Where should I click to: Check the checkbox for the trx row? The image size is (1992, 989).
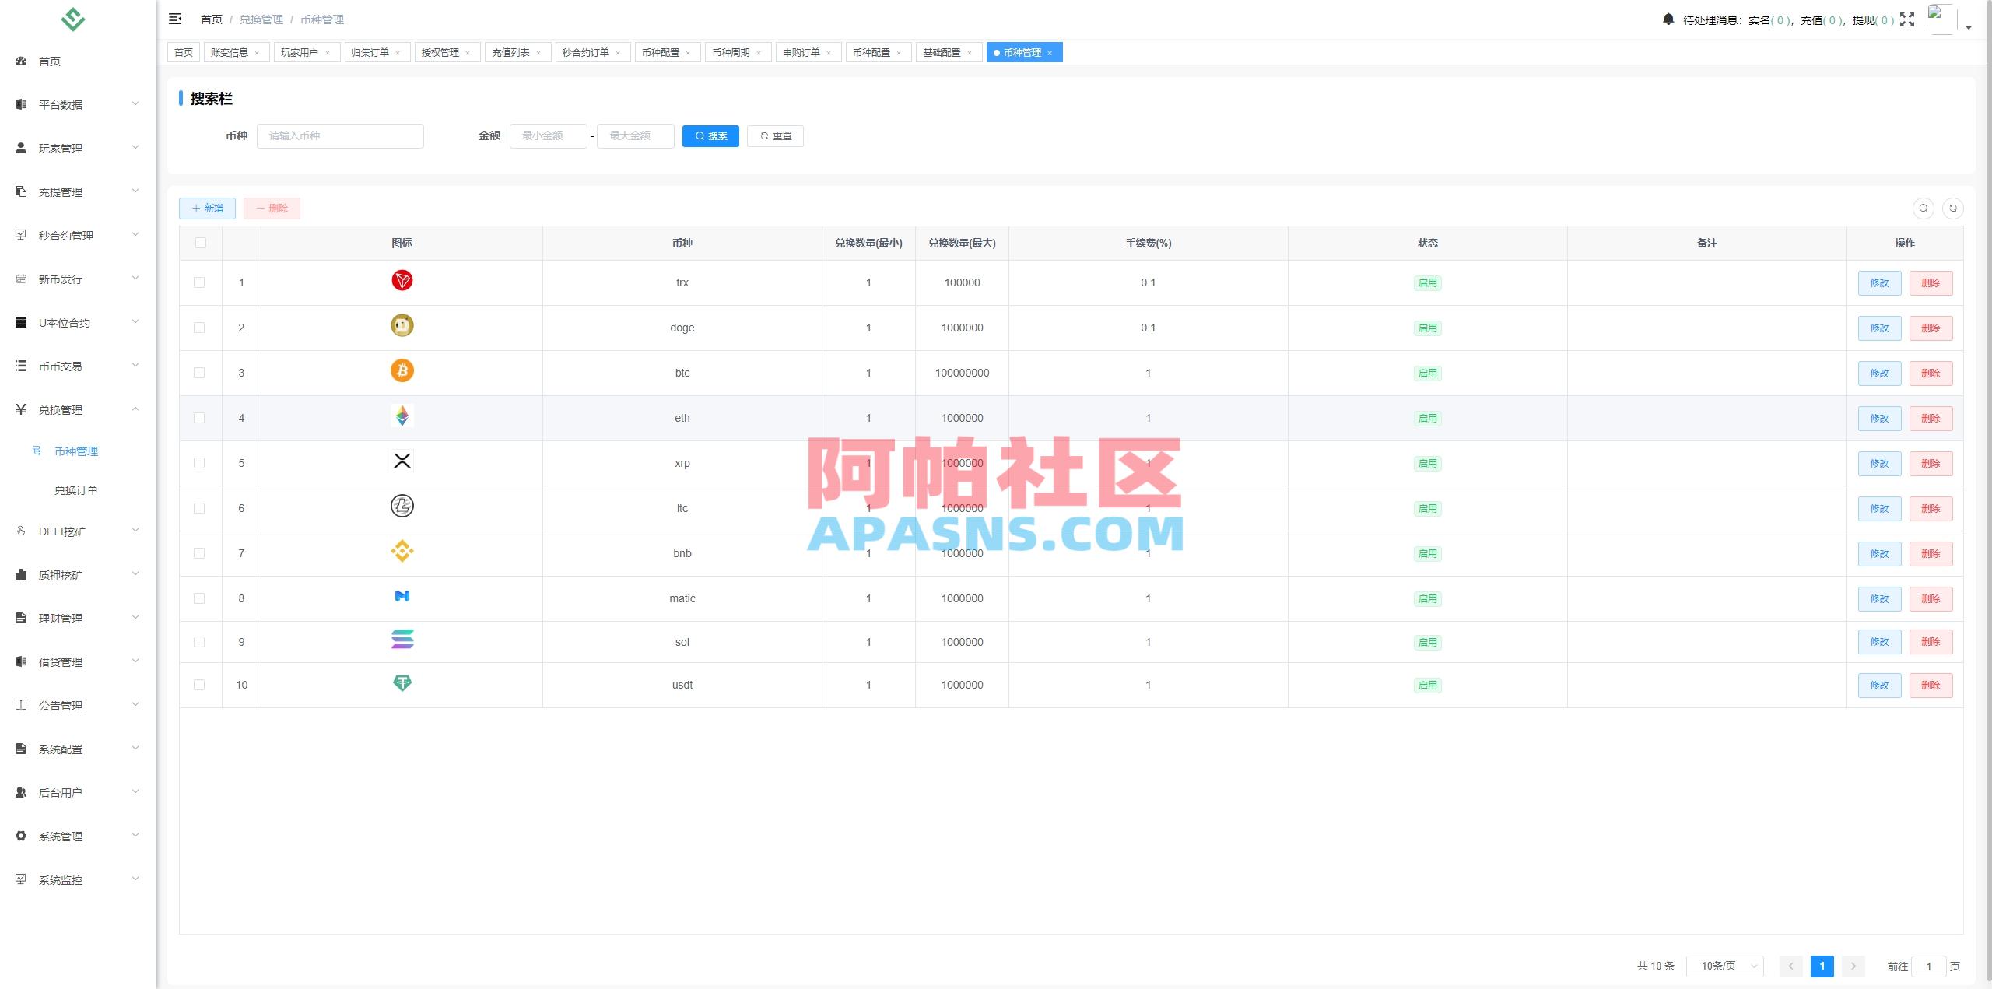(199, 282)
